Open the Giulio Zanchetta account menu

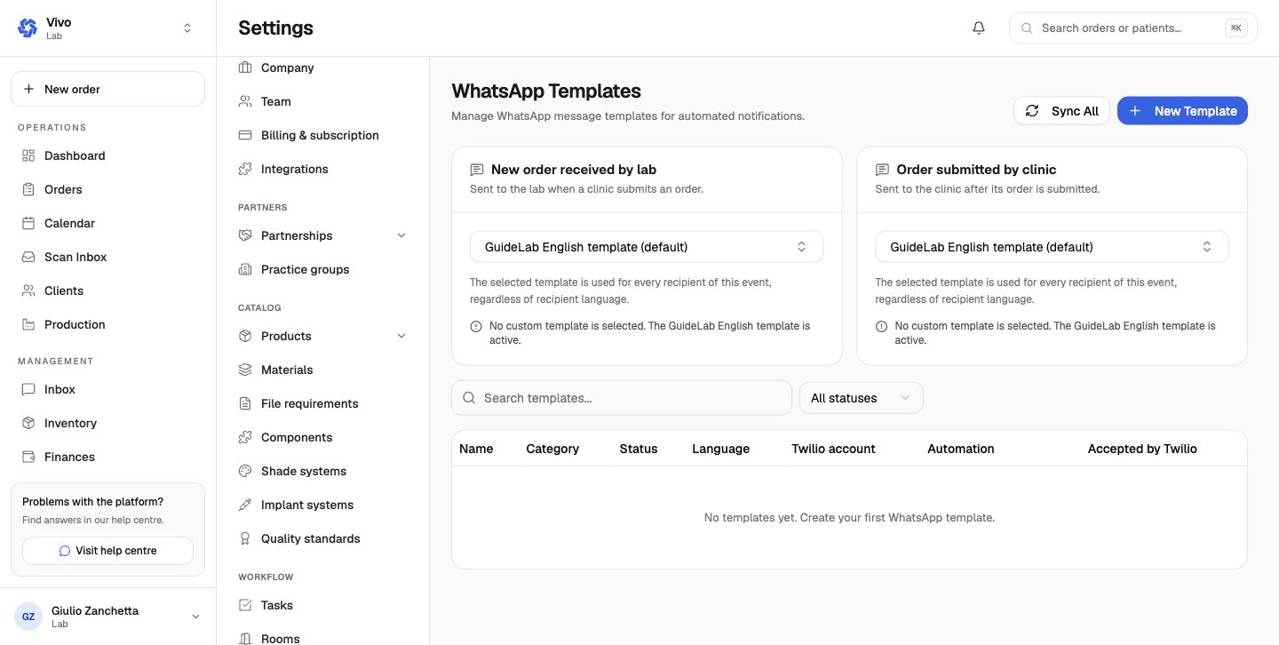tap(107, 617)
